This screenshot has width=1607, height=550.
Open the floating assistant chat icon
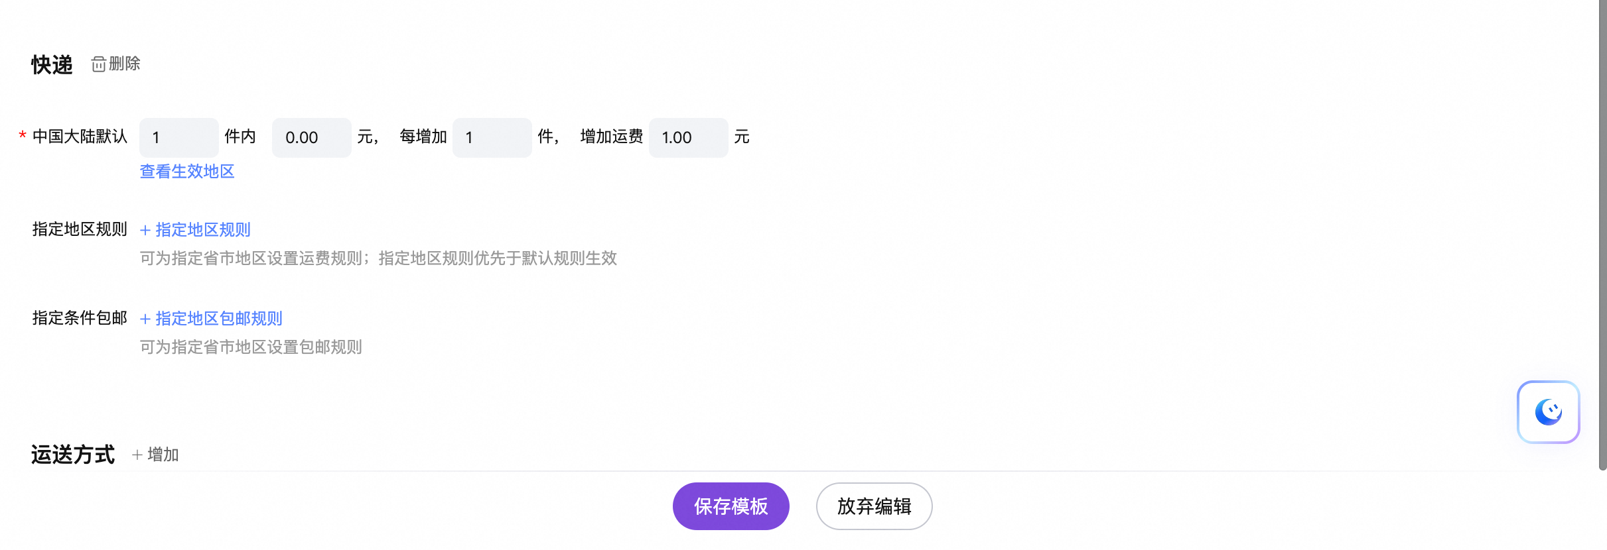point(1547,412)
